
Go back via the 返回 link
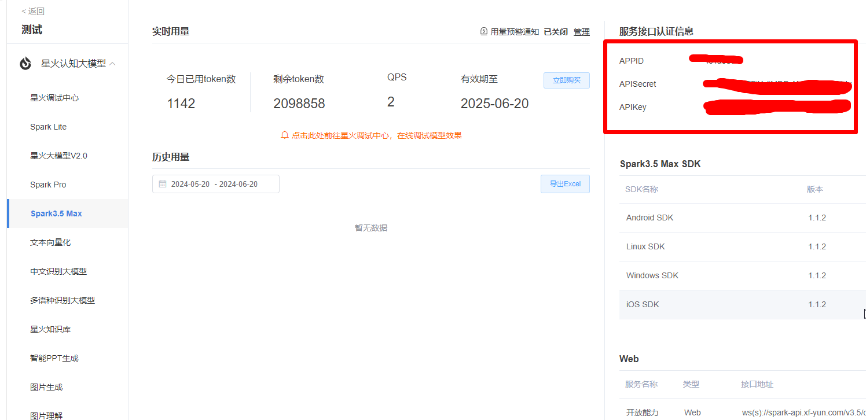pos(33,11)
